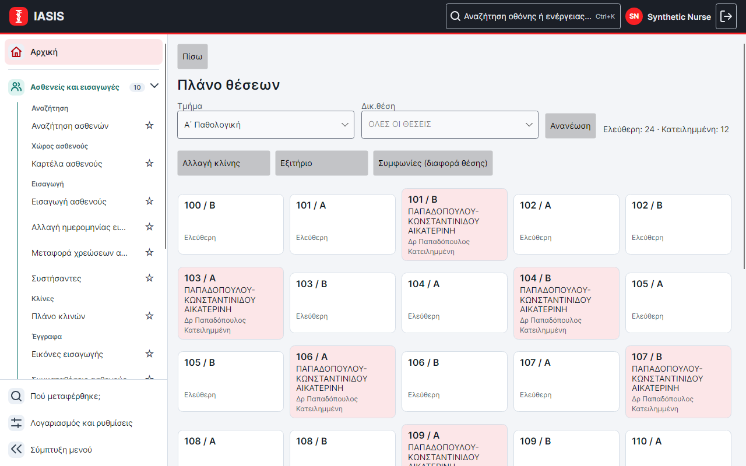Star the Αλλαγή ημερομηνίας entry
Image resolution: width=746 pixels, height=466 pixels.
(149, 227)
